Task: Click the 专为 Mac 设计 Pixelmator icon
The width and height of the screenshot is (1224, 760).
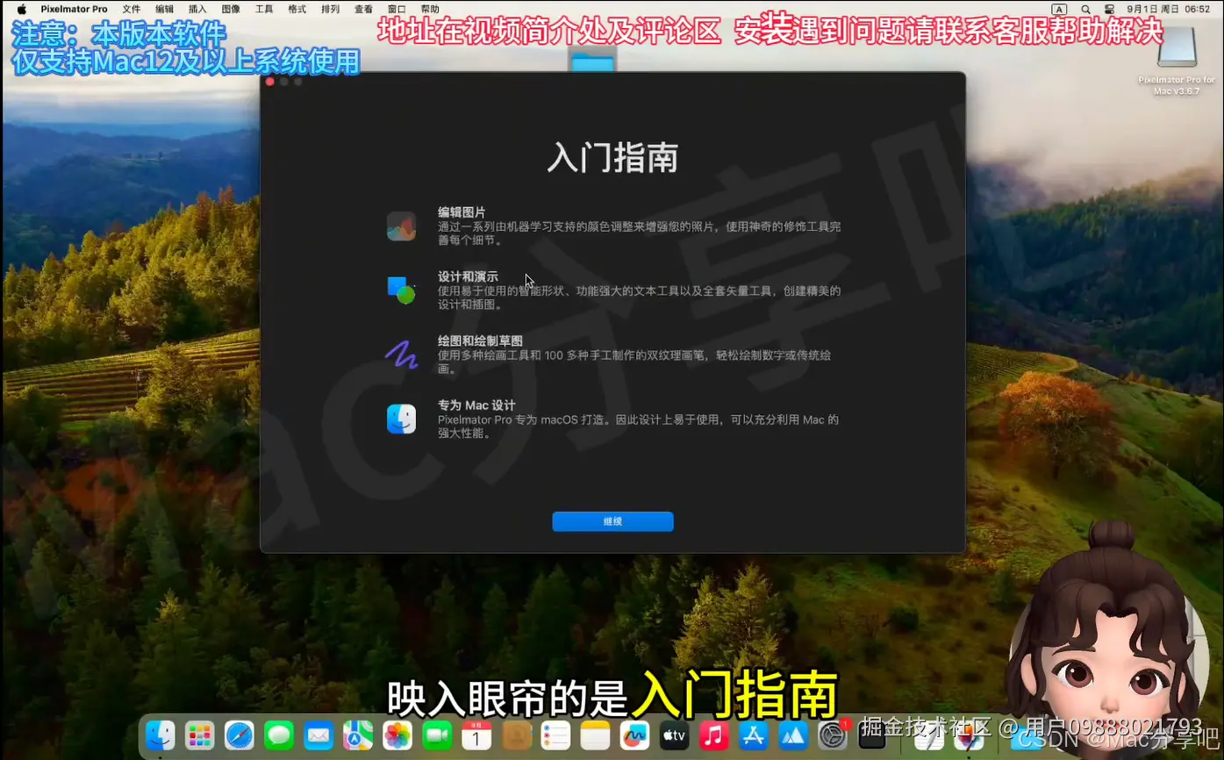Action: [x=401, y=419]
